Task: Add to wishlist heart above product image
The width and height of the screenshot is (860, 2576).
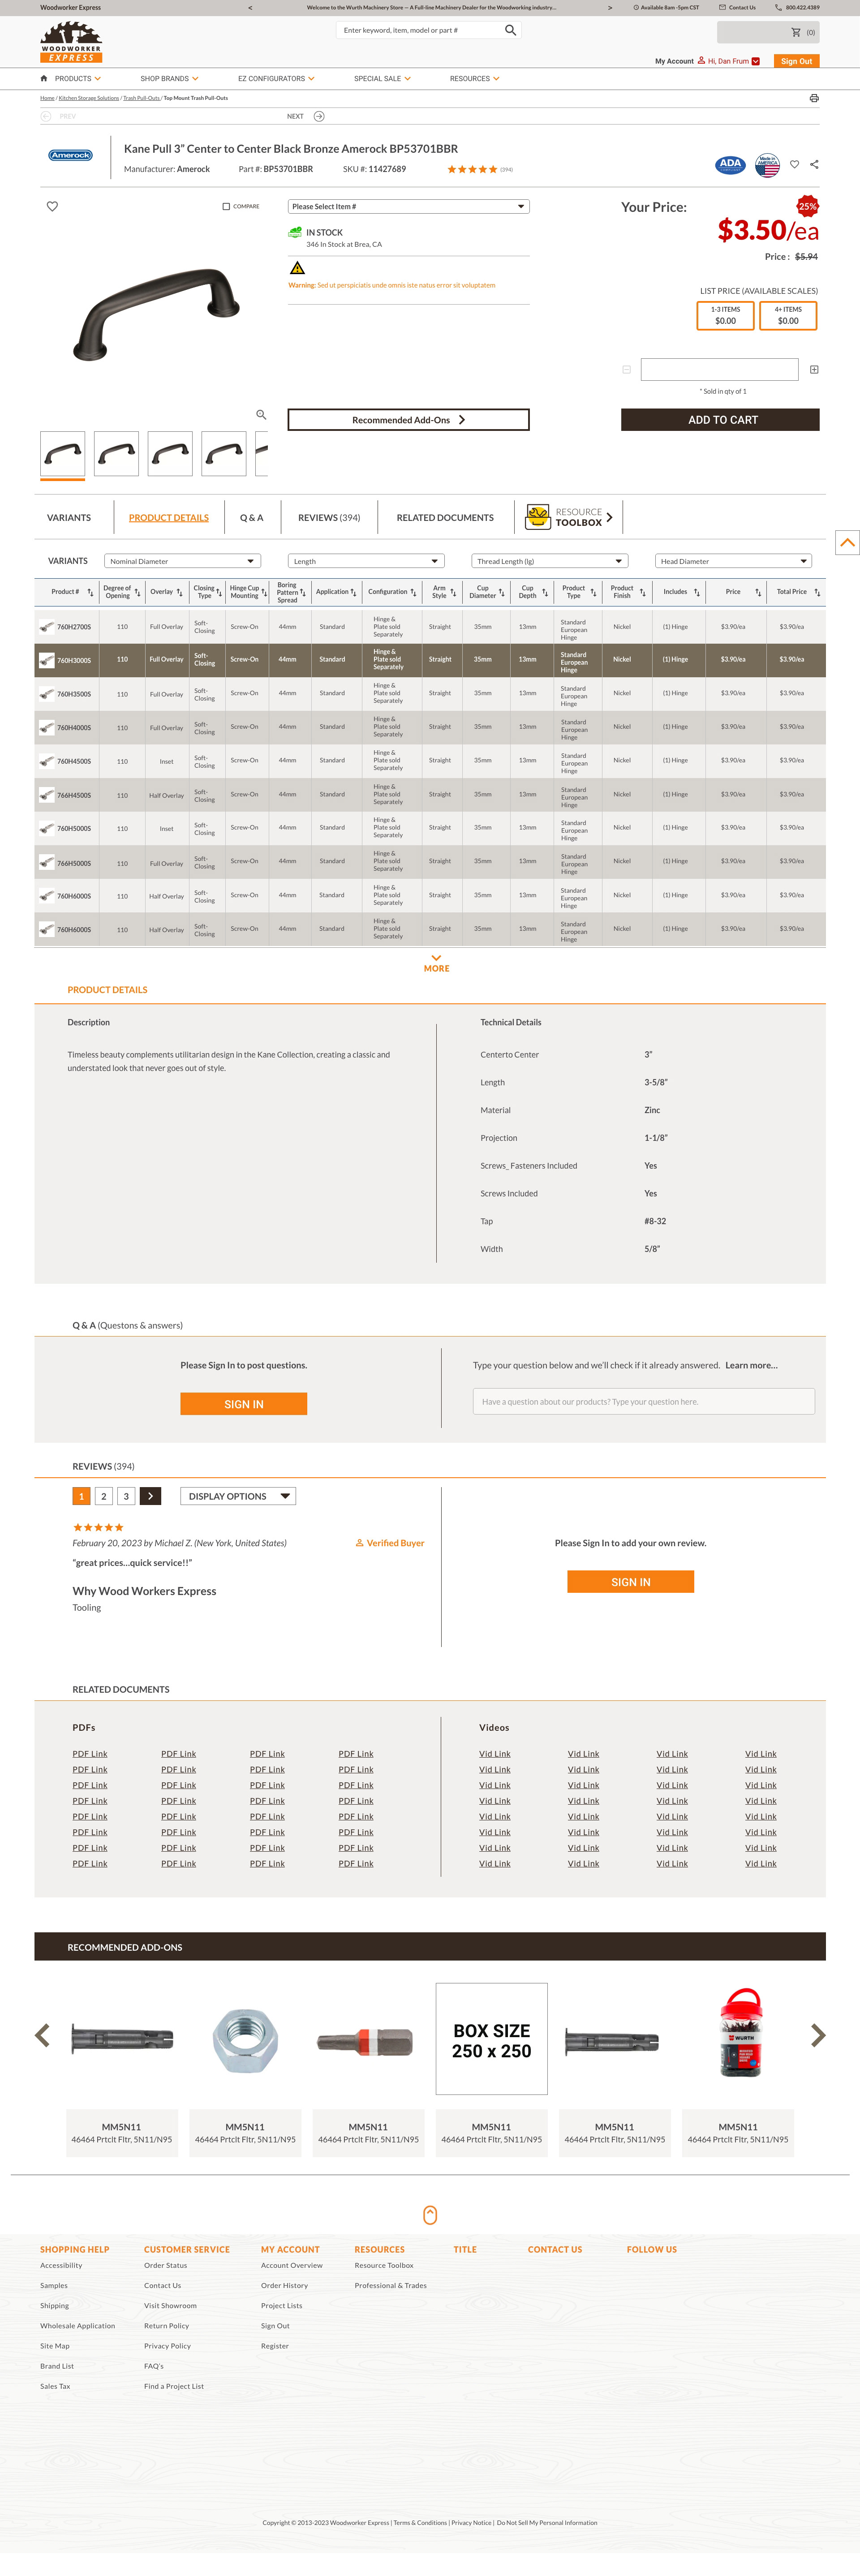Action: (x=52, y=206)
